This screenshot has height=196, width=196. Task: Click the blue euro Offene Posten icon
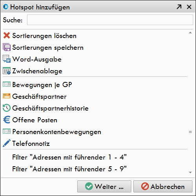click(x=7, y=120)
